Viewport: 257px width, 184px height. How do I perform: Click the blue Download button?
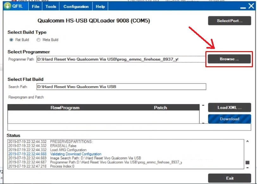229,119
